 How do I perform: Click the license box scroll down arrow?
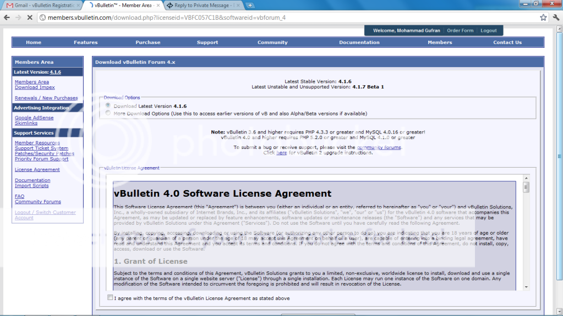click(526, 287)
